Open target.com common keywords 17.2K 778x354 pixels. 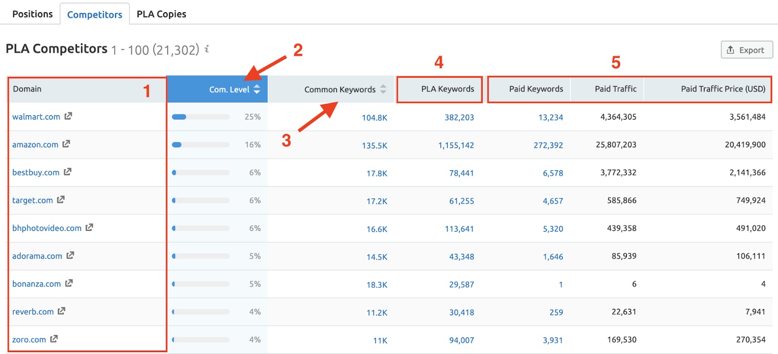[x=377, y=201]
